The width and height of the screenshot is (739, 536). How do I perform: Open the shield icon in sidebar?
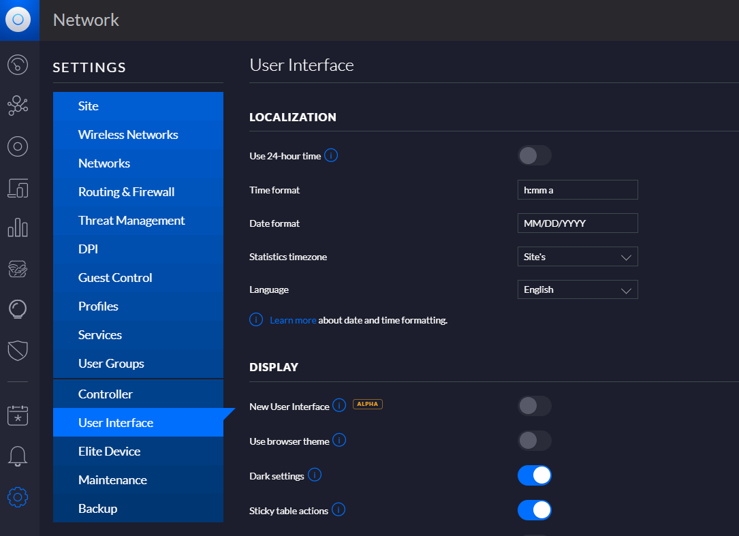pyautogui.click(x=18, y=350)
